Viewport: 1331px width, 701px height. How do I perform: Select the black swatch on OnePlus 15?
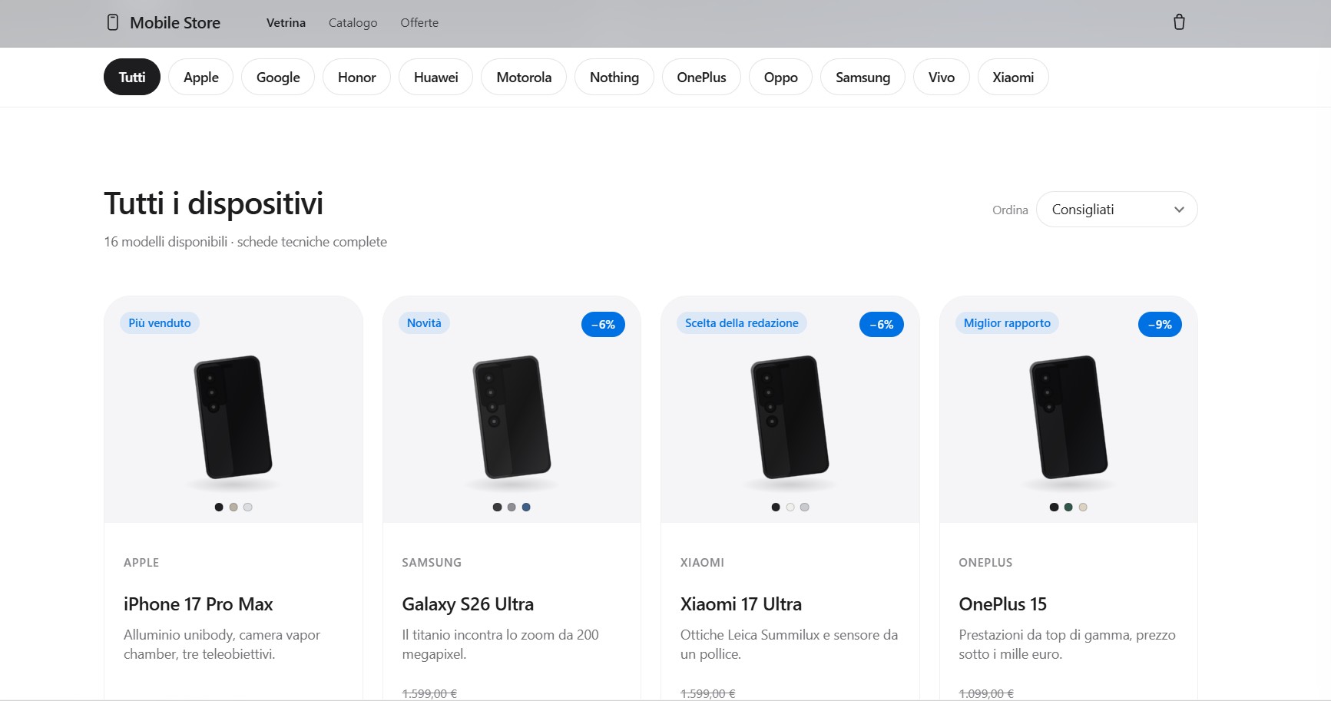point(1054,507)
